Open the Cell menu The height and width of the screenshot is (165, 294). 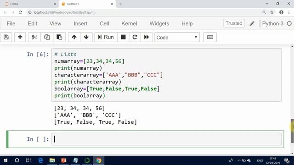tap(104, 23)
